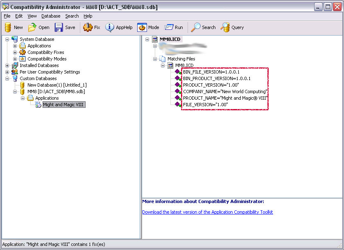Collapse the System Database node
This screenshot has height=250, width=344.
point(7,39)
